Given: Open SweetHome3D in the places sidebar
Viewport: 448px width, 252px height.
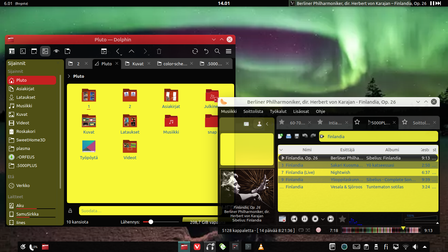Looking at the screenshot, I should point(31,140).
